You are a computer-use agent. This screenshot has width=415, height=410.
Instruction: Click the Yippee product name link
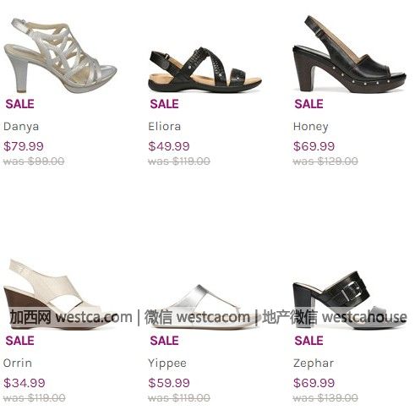[x=167, y=364]
